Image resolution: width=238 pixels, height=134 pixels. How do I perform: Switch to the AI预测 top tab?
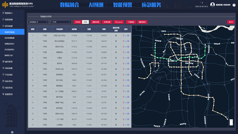(96, 5)
